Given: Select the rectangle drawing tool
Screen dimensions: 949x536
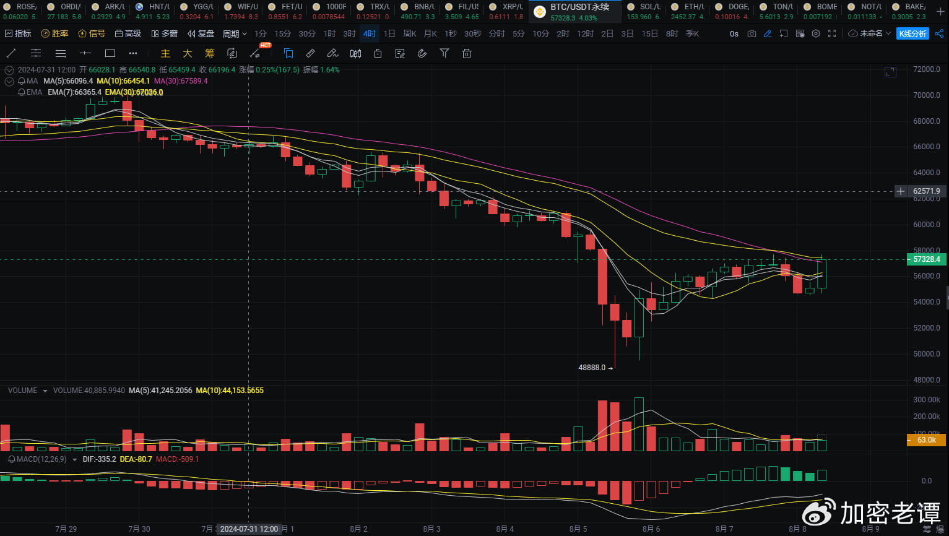Looking at the screenshot, I should (x=110, y=54).
